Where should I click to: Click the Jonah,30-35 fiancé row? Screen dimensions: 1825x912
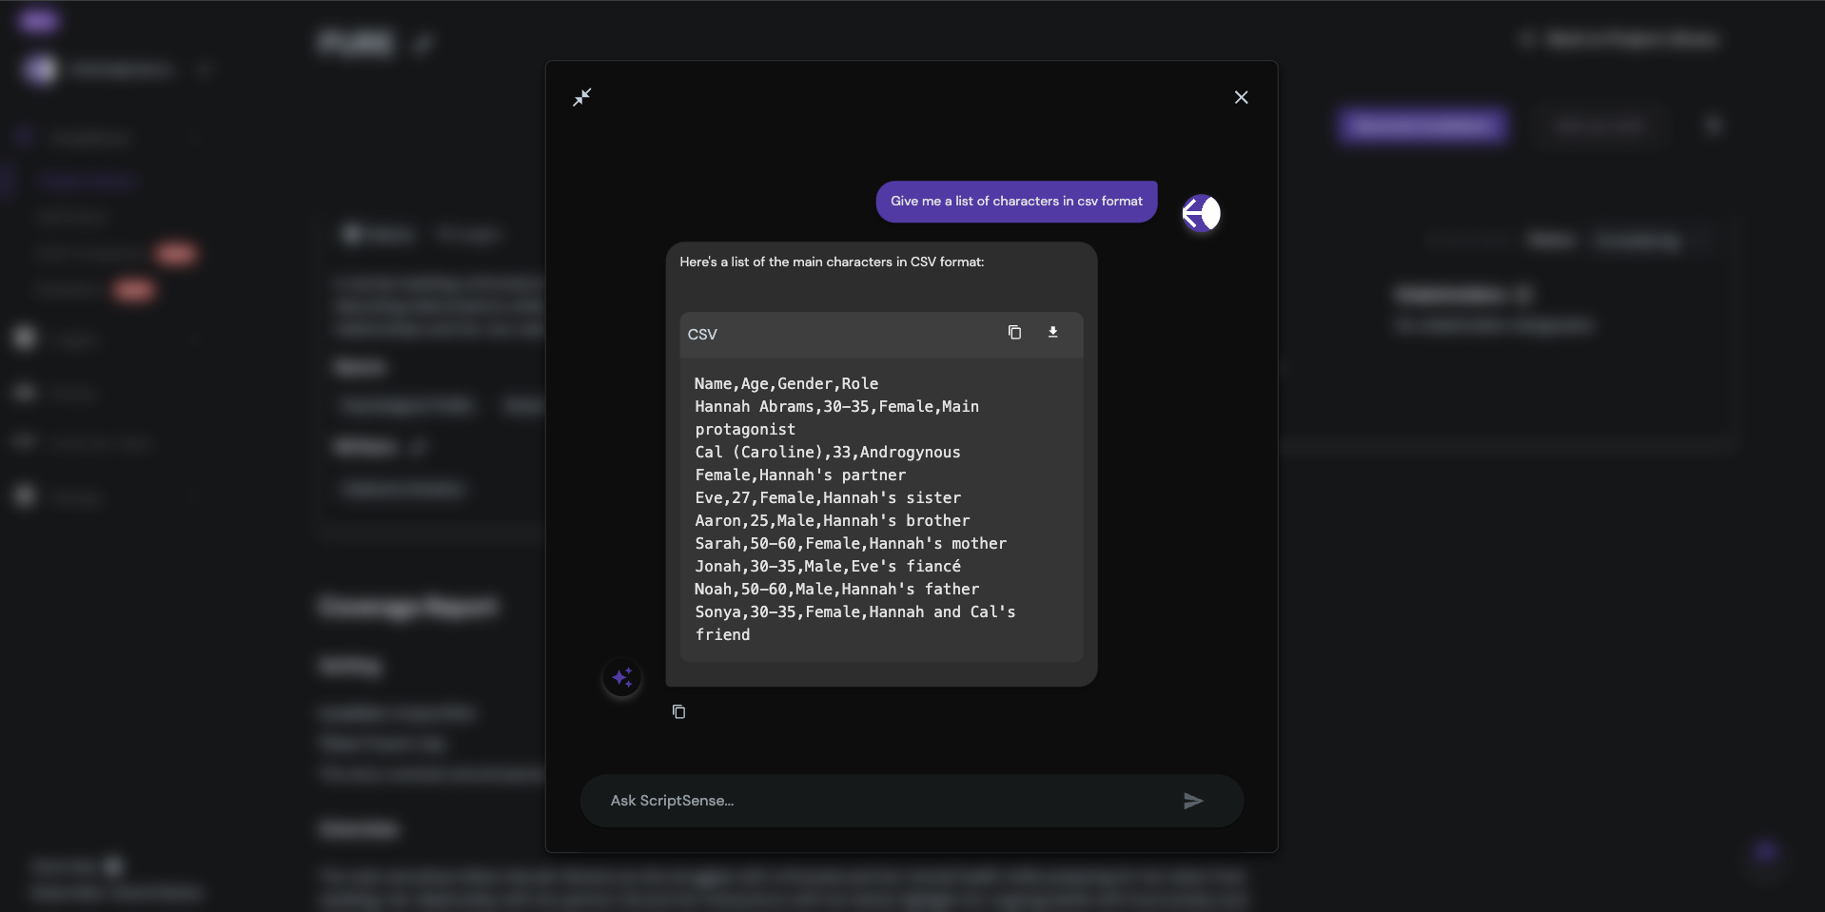tap(828, 566)
